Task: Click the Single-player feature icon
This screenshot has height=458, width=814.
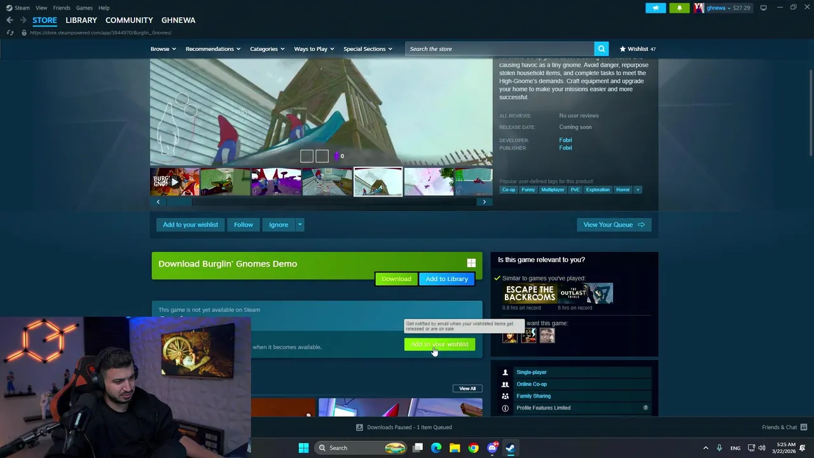Action: pyautogui.click(x=506, y=372)
